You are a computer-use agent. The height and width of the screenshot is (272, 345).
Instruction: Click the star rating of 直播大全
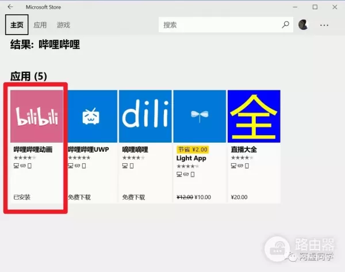242,158
